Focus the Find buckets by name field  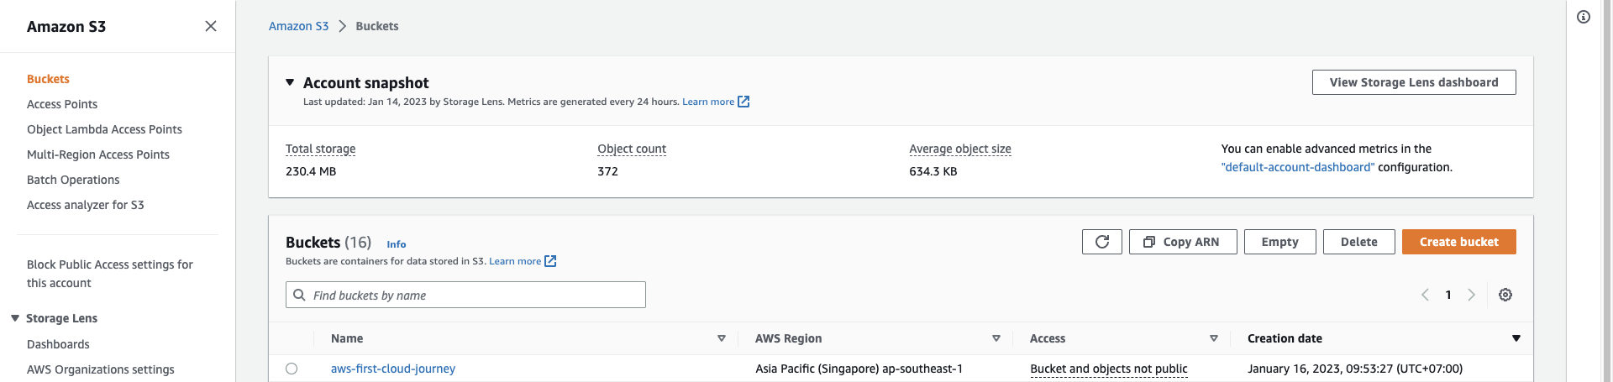pos(465,295)
